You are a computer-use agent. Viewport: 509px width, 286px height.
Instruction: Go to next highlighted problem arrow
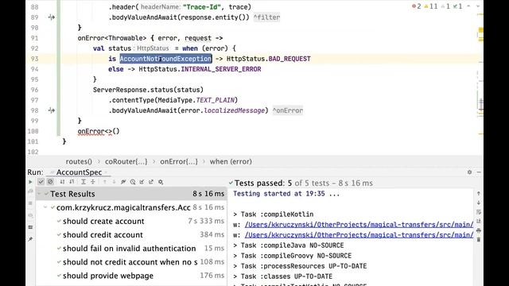[x=477, y=6]
